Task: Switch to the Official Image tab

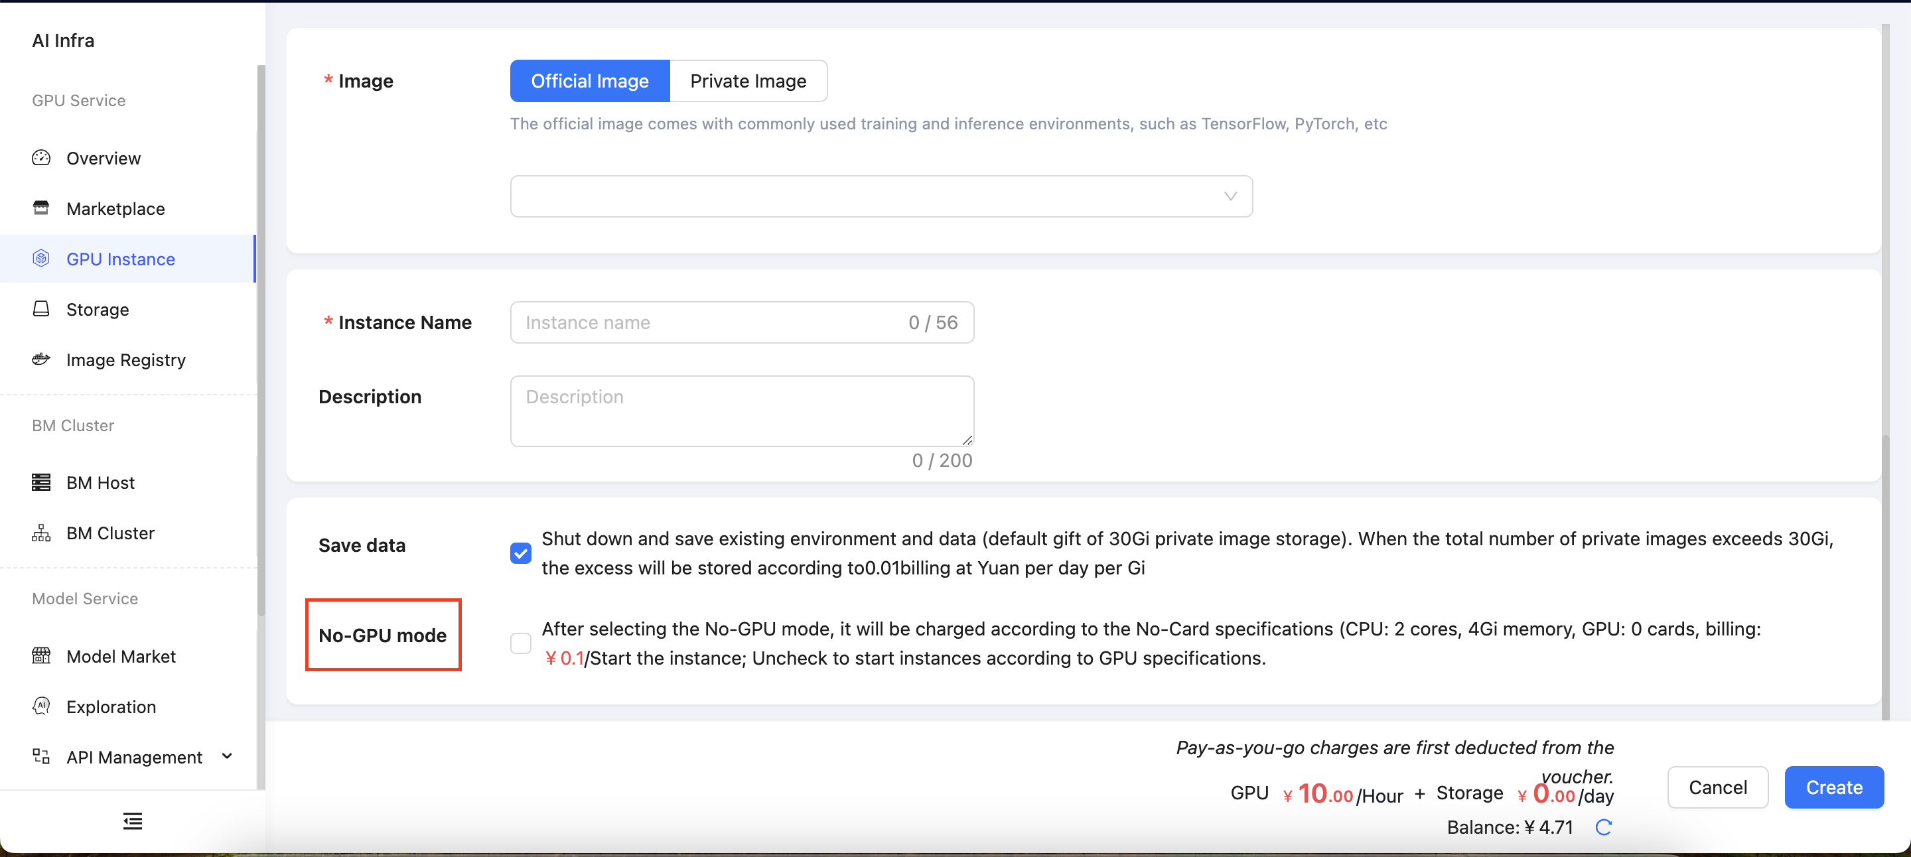Action: pyautogui.click(x=590, y=81)
